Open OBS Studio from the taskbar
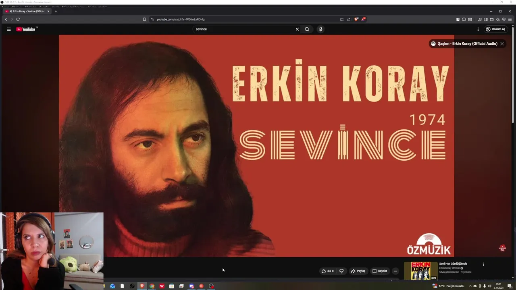 point(211,286)
